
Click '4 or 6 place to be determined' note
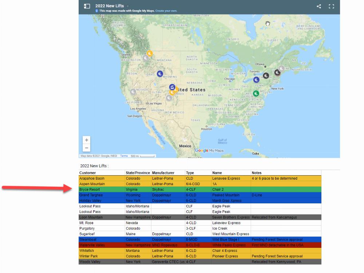tap(286, 178)
